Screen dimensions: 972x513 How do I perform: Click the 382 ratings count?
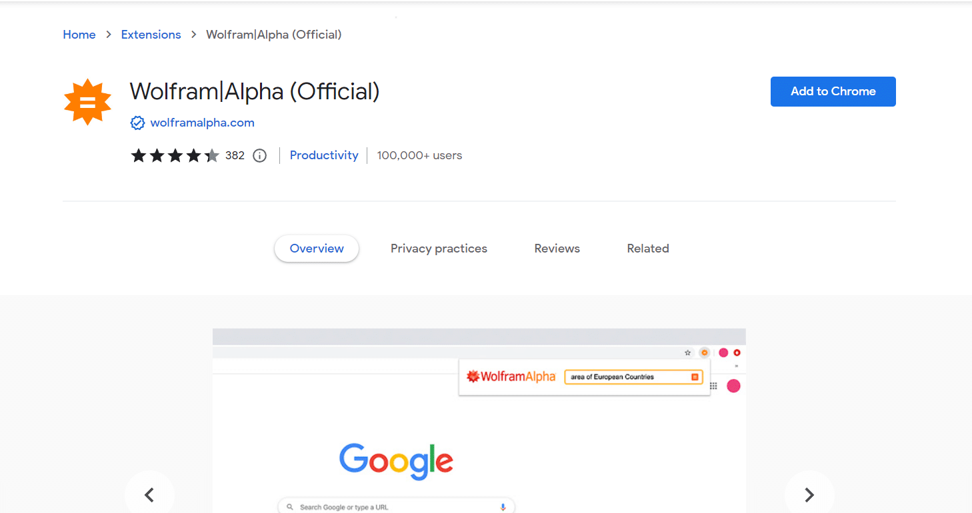pyautogui.click(x=235, y=156)
